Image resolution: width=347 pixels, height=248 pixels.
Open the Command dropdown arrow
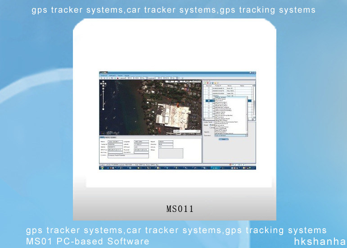[x=246, y=135]
